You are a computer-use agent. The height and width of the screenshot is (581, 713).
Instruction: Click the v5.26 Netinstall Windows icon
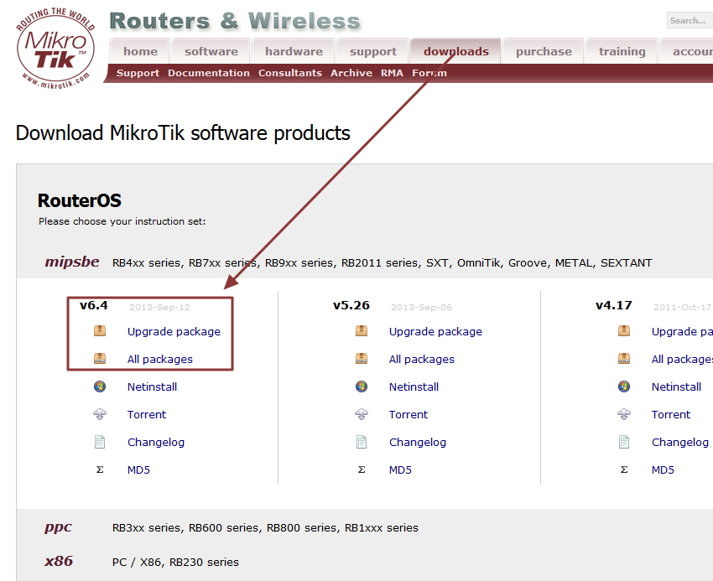pos(362,386)
